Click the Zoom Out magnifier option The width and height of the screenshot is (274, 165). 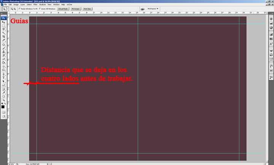tap(15, 8)
